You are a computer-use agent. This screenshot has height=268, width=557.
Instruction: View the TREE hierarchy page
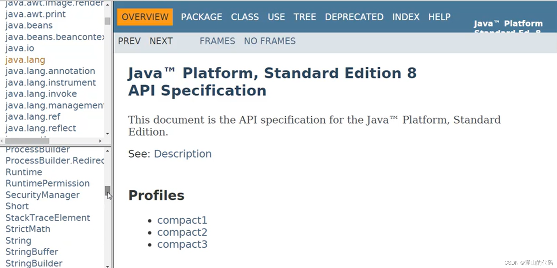click(x=305, y=17)
